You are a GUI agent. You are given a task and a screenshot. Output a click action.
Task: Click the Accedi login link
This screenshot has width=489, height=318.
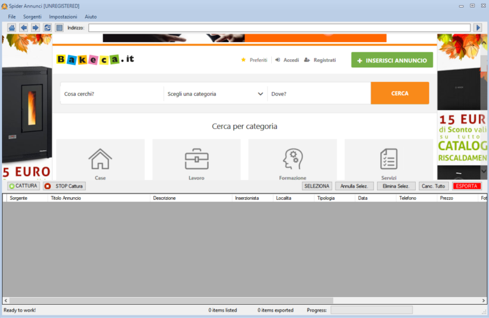tap(287, 60)
